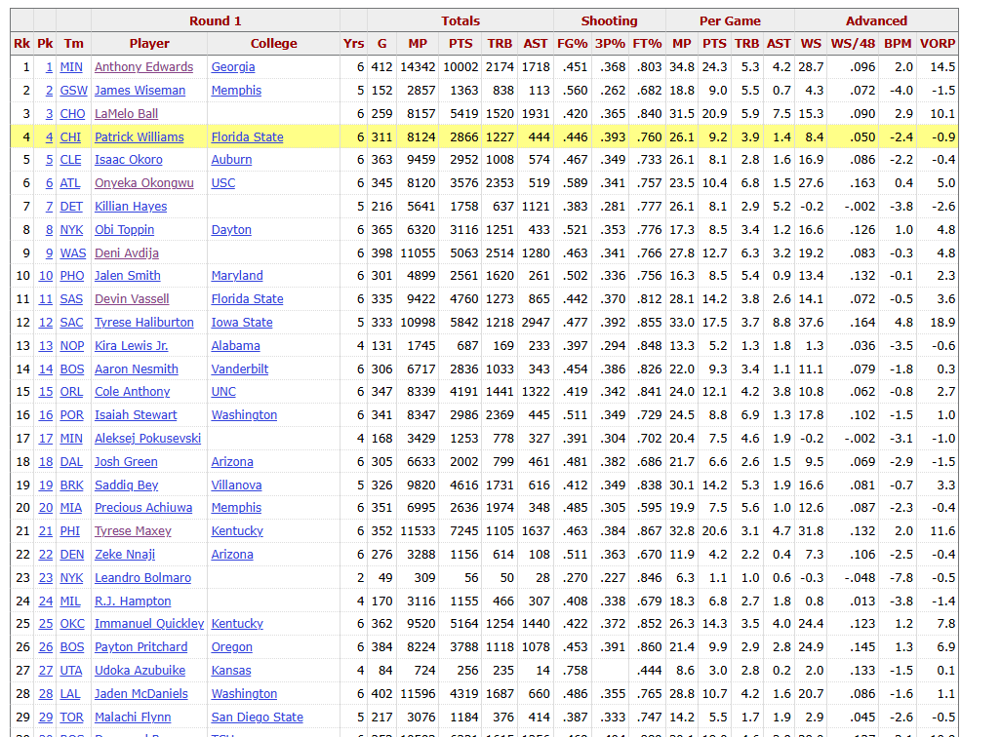Open USC college link
Viewport: 1001px width, 737px height.
[222, 183]
